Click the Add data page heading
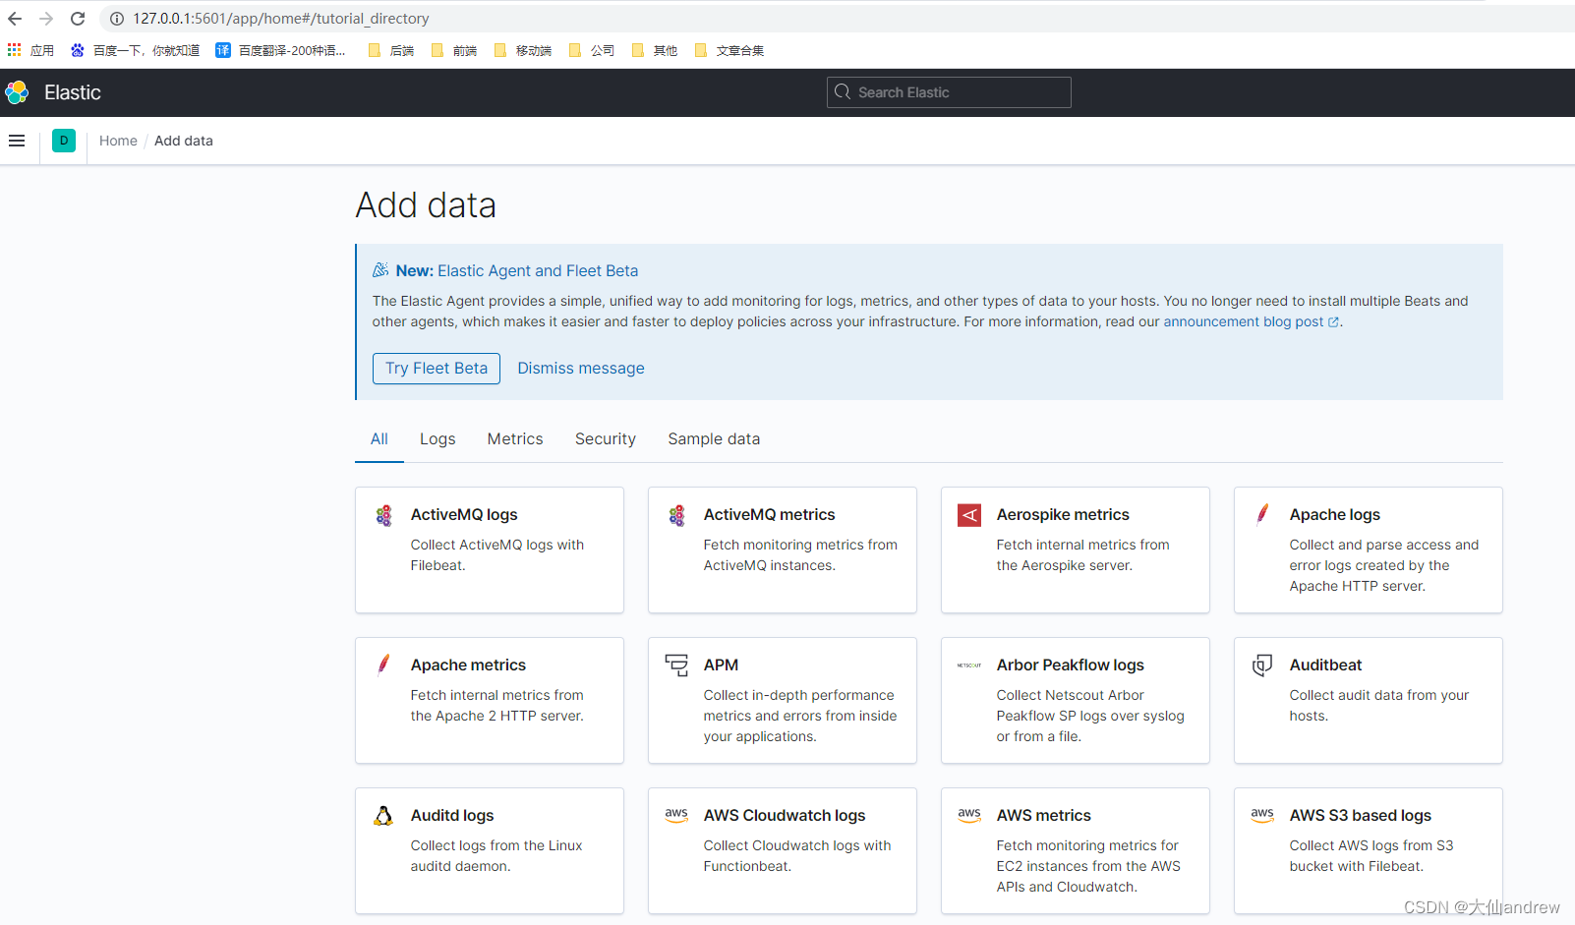Viewport: 1575px width, 925px height. 426,205
